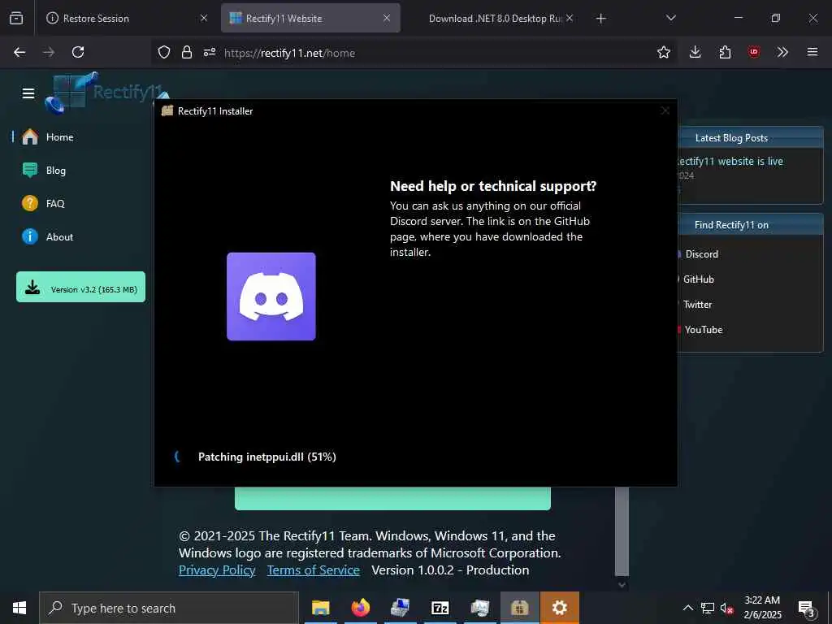
Task: Open Firefox from the taskbar
Action: point(360,608)
